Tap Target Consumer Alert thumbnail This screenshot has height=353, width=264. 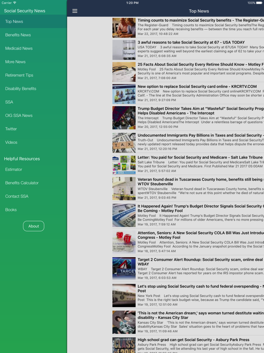tap(124, 269)
